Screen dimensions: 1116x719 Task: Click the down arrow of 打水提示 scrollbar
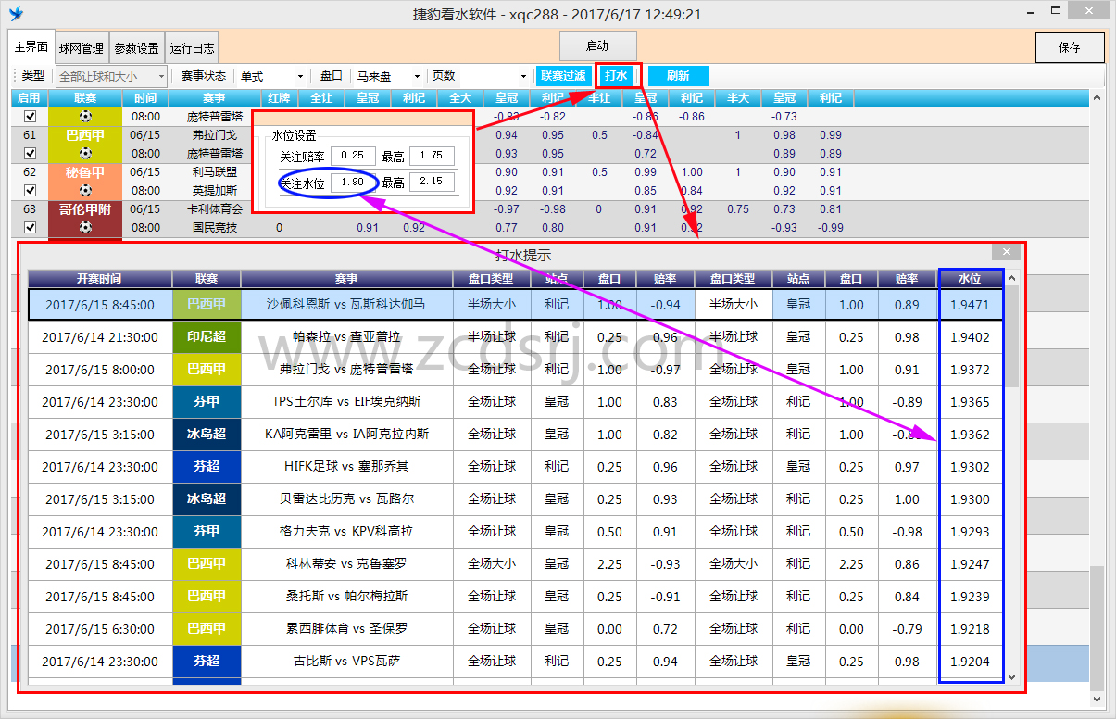click(x=1011, y=676)
